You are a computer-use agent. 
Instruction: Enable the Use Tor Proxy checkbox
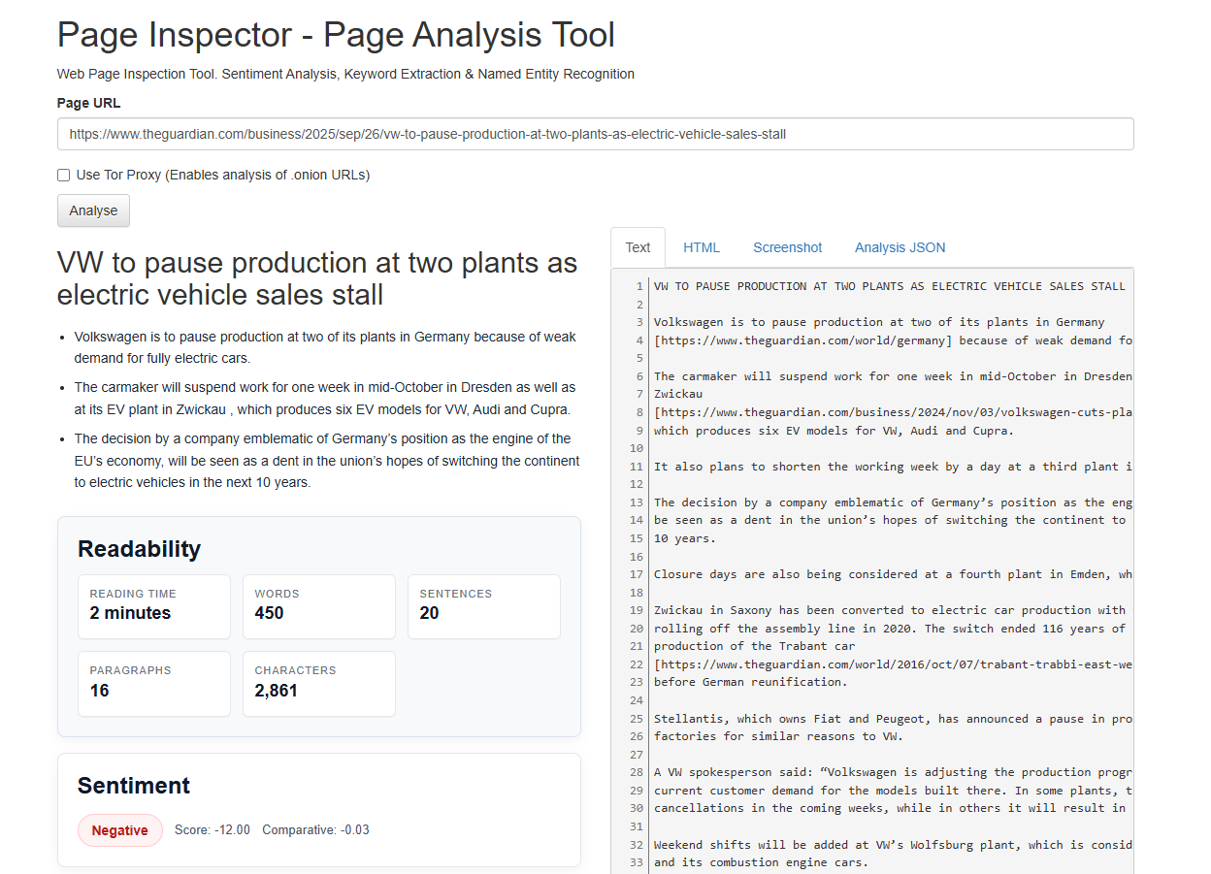[64, 176]
